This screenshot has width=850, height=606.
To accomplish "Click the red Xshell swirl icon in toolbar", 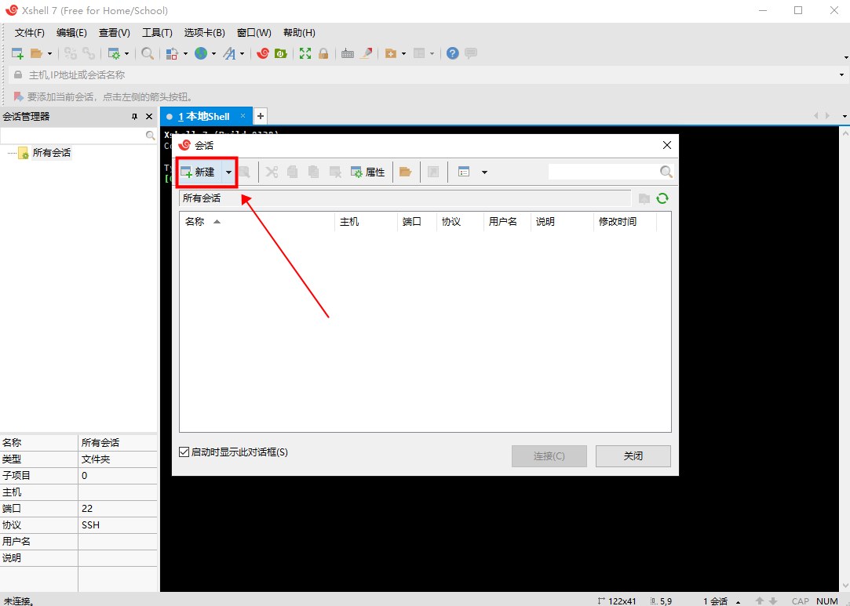I will point(263,53).
